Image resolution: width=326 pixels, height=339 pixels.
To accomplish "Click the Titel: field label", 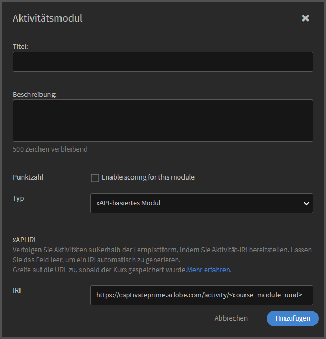I will [x=21, y=46].
